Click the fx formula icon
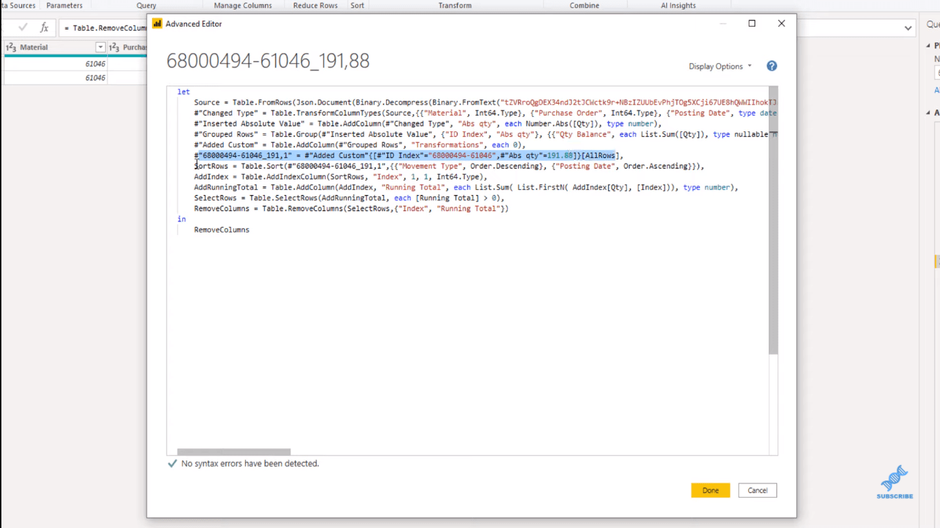The image size is (940, 528). click(44, 27)
